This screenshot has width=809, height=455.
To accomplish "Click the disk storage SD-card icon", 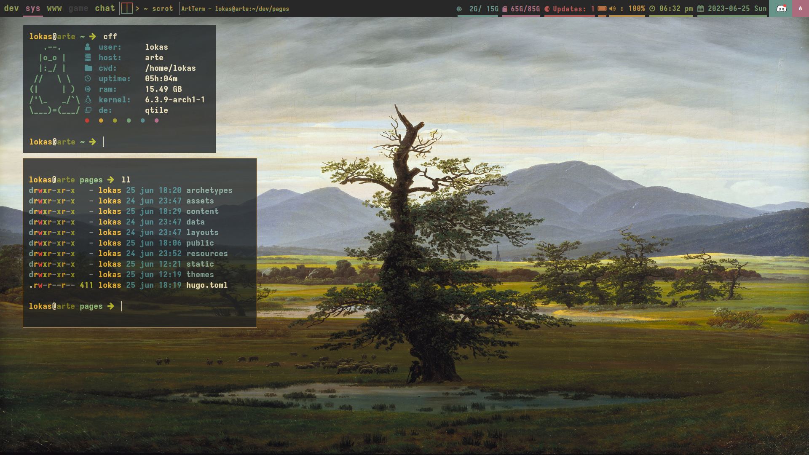I will pos(505,9).
